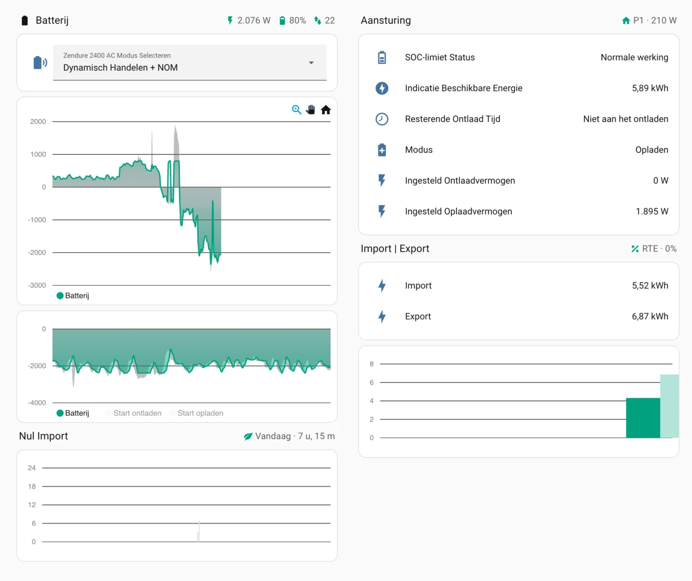Toggle the Batterij legend in the upper chart
Screen dimensions: 692x581
(x=73, y=295)
